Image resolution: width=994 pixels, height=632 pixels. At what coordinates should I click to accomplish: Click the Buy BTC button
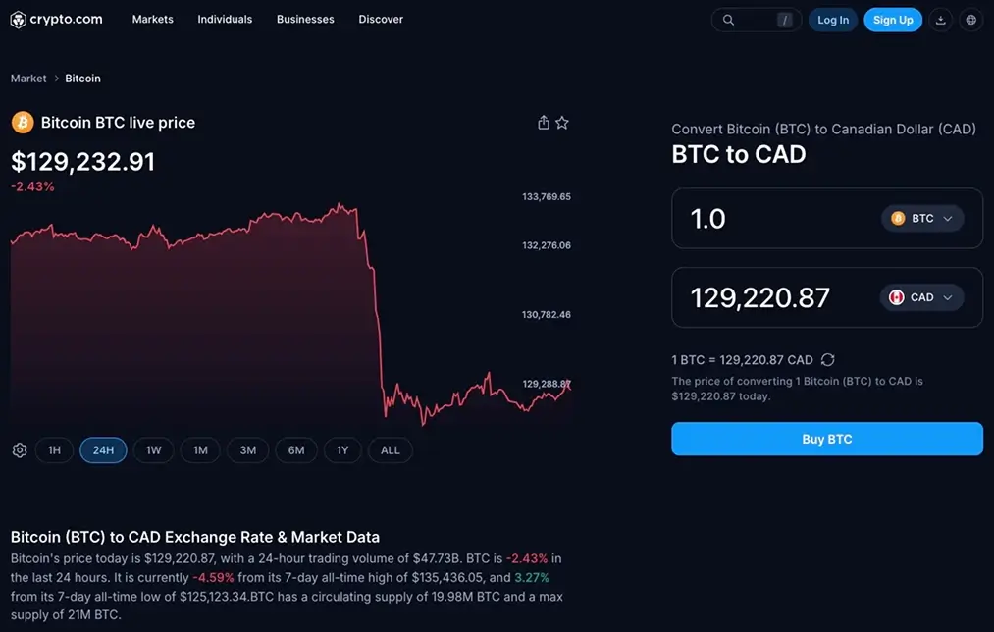826,439
